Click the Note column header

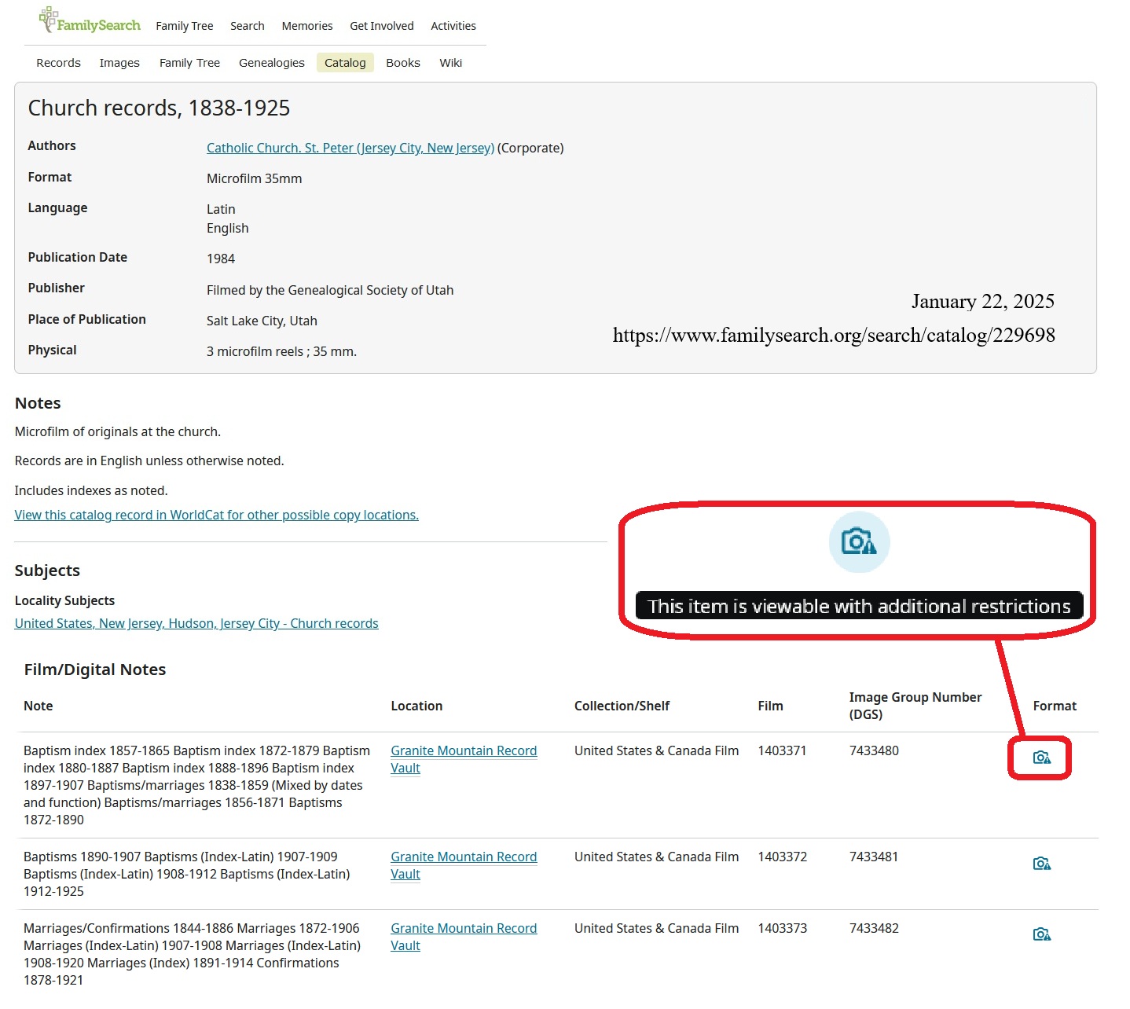click(x=39, y=706)
